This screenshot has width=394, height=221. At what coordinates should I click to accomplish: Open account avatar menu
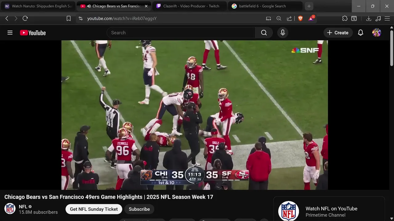(376, 33)
